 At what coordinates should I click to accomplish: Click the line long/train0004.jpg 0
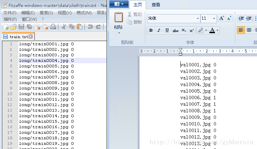(46, 60)
